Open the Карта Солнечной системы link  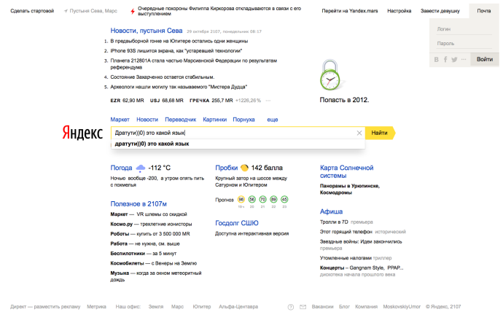click(346, 171)
